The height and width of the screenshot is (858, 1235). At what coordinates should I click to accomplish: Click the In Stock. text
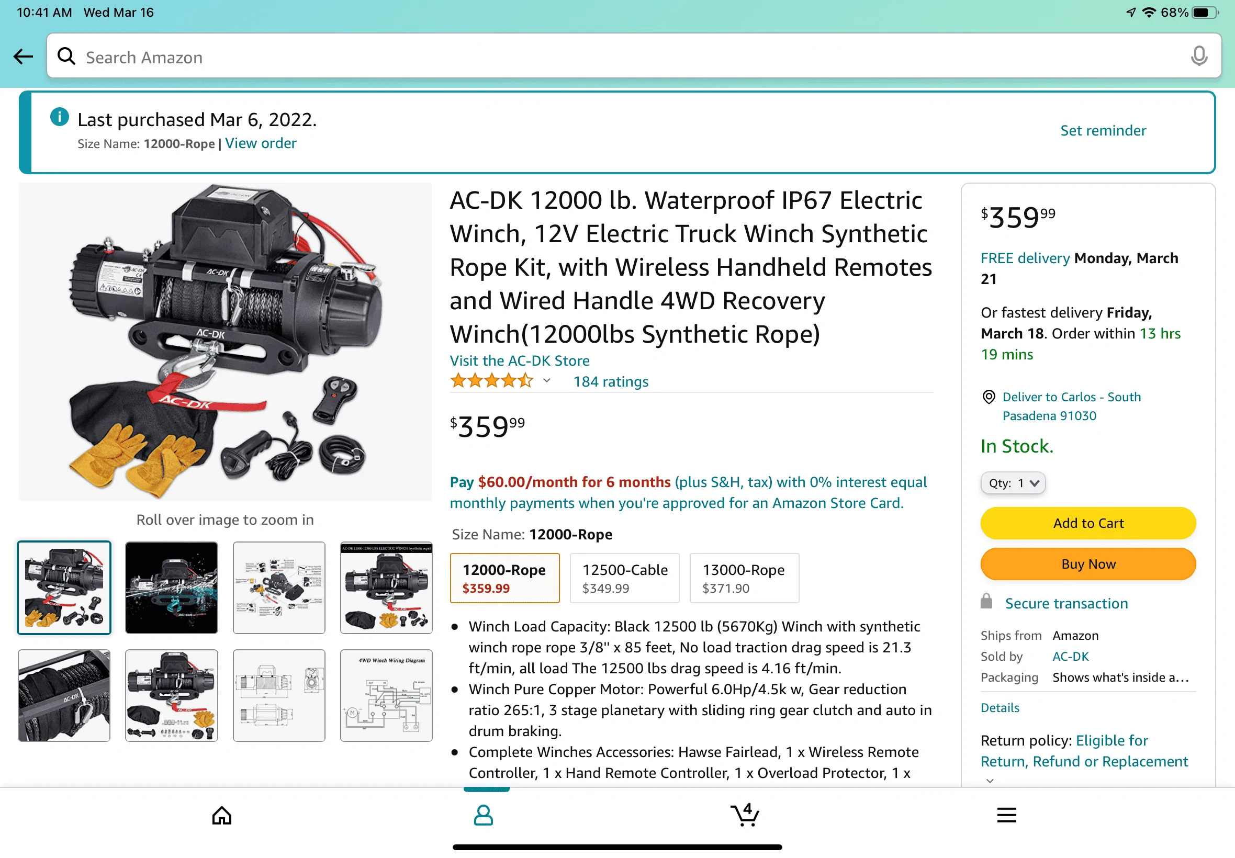(1017, 446)
